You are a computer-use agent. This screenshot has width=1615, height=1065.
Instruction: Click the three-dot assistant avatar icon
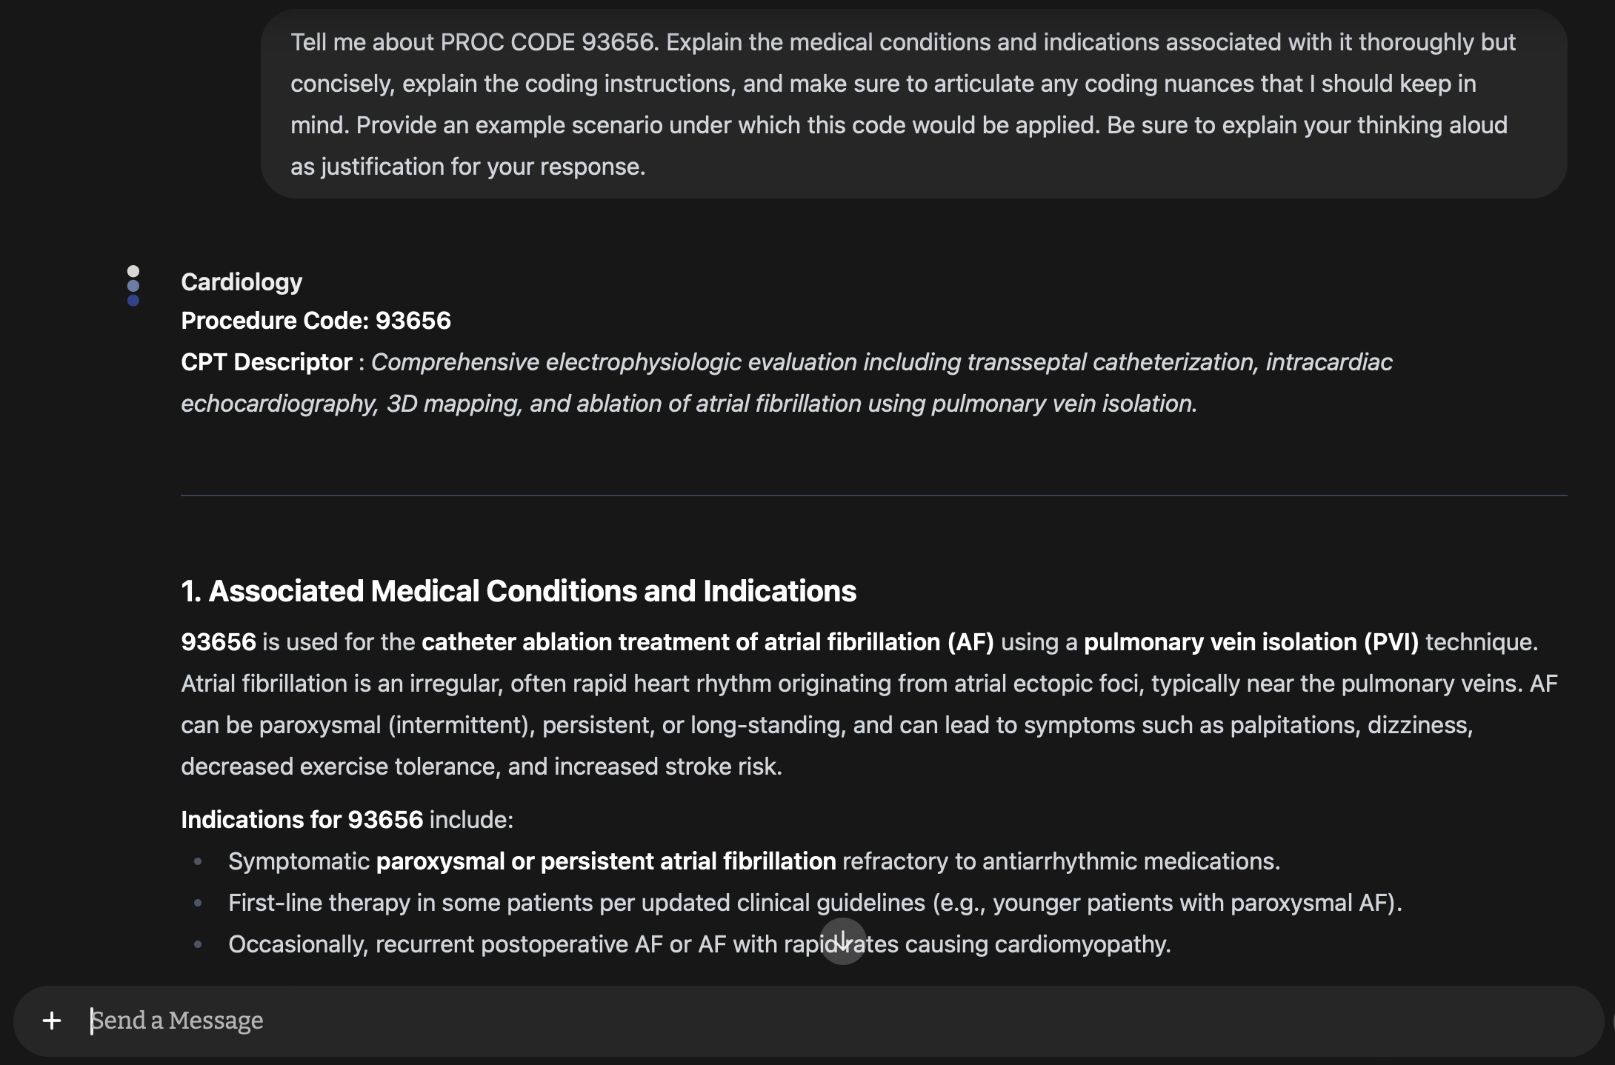click(x=133, y=286)
